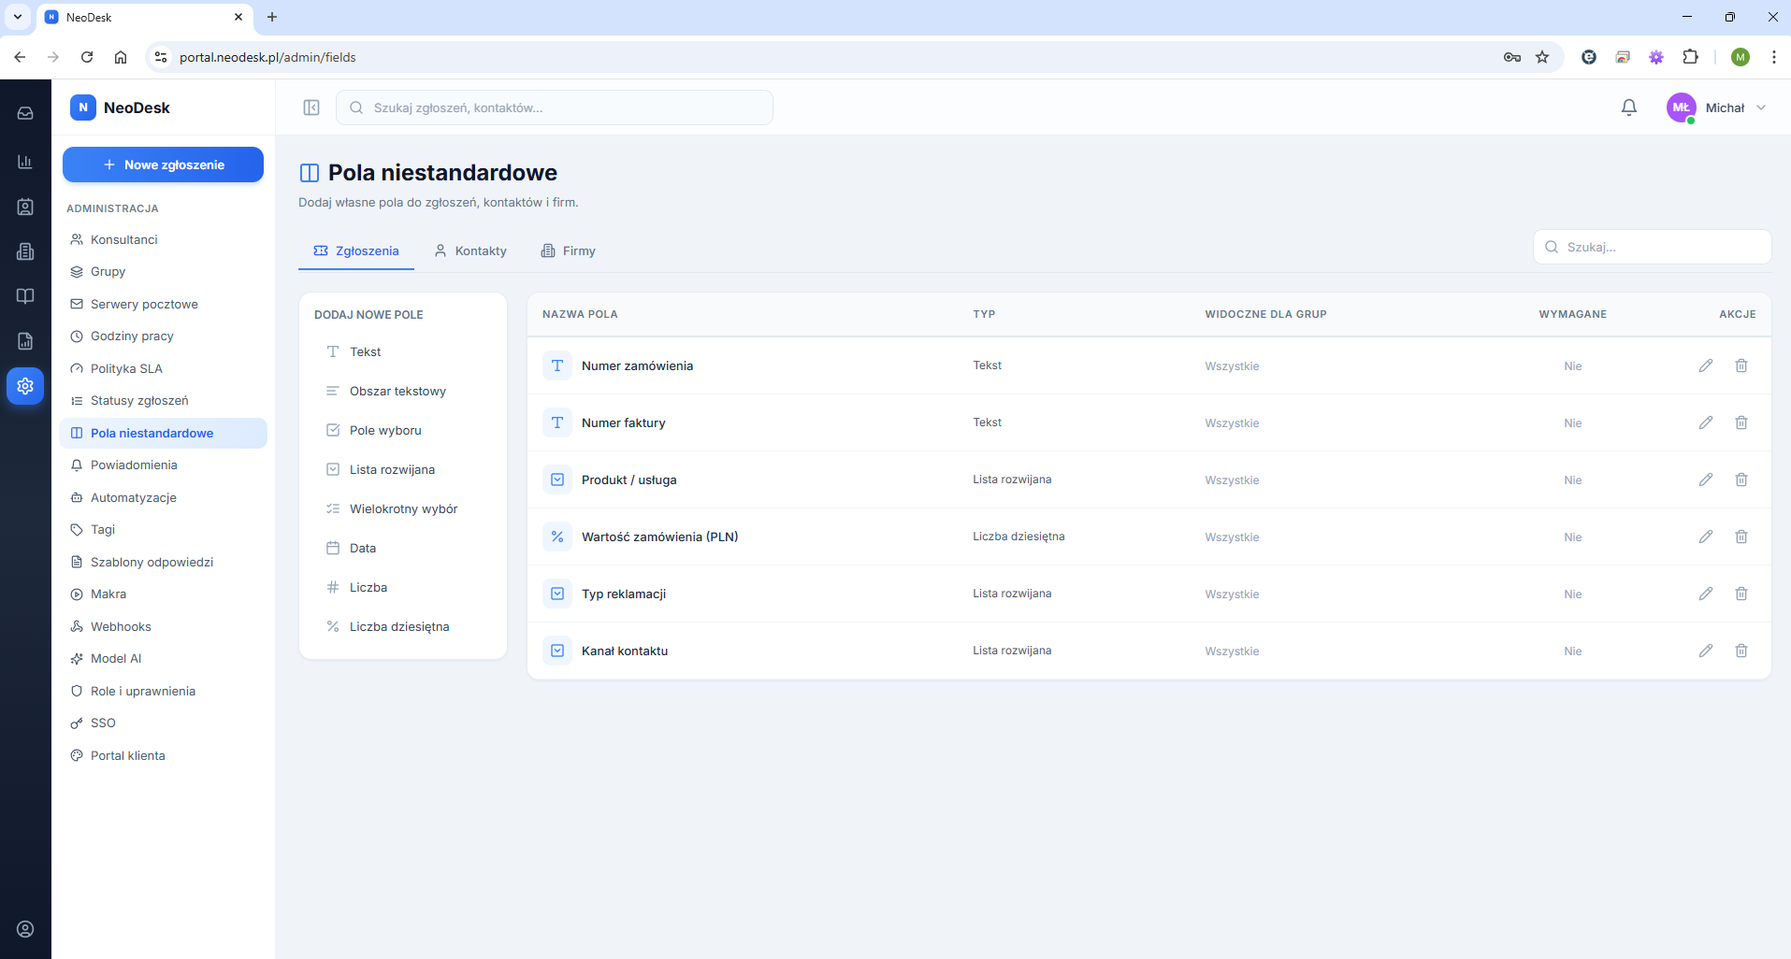Screen dimensions: 1791x959
Task: Open the settings gear icon in left rail
Action: click(25, 386)
